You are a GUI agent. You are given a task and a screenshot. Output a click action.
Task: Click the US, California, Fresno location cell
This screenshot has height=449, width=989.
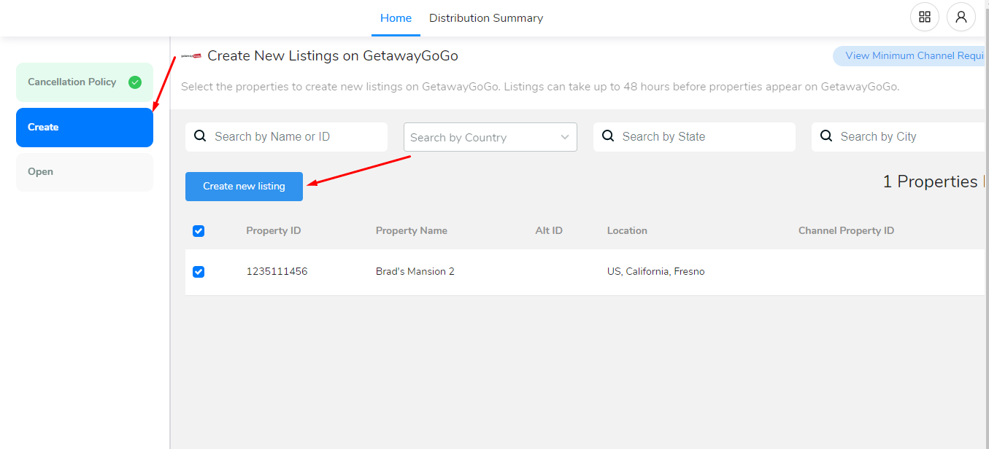(656, 272)
